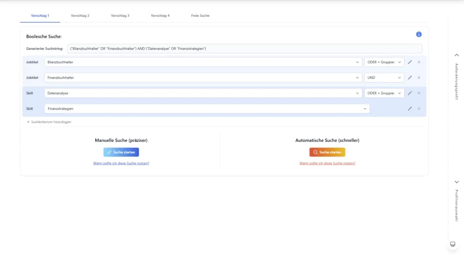Screen dimensions: 464x256
Task: Start the manual search with blue button
Action: pyautogui.click(x=121, y=152)
